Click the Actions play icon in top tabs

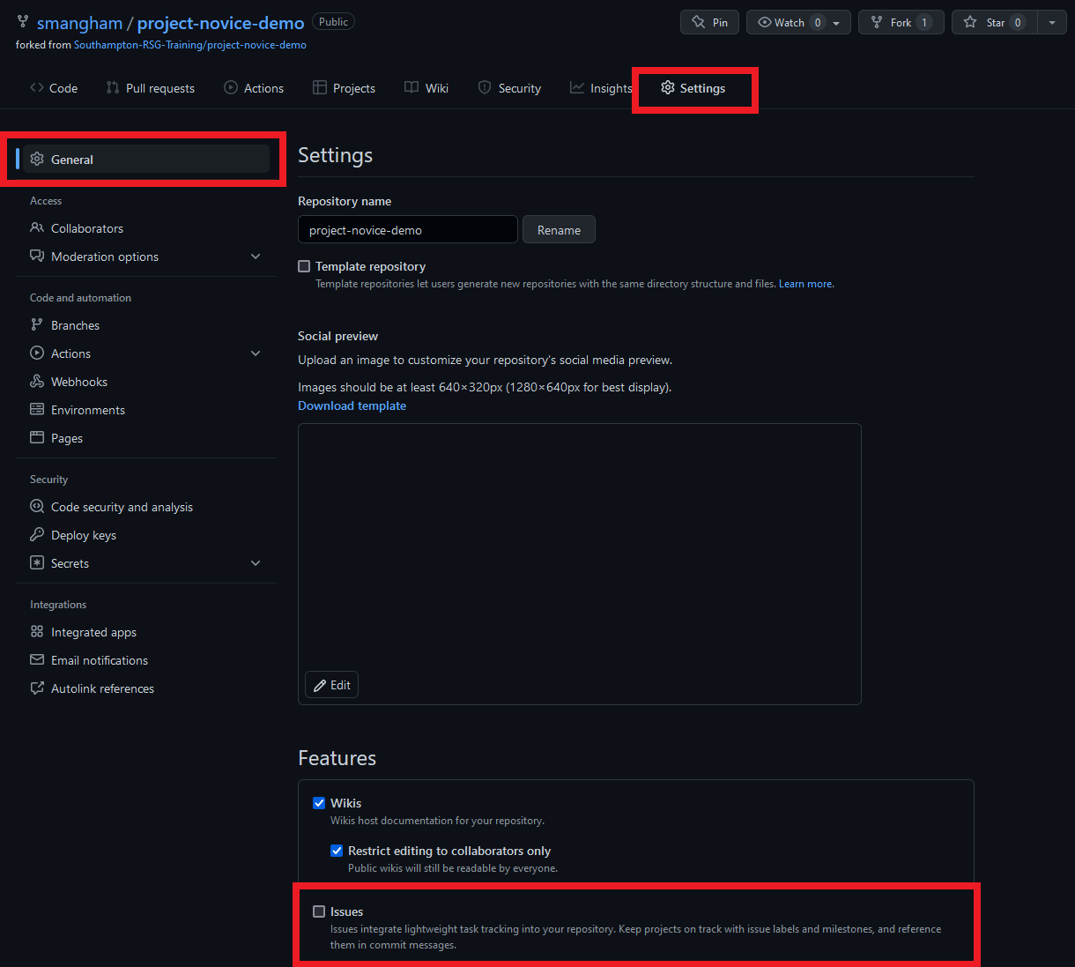[231, 87]
